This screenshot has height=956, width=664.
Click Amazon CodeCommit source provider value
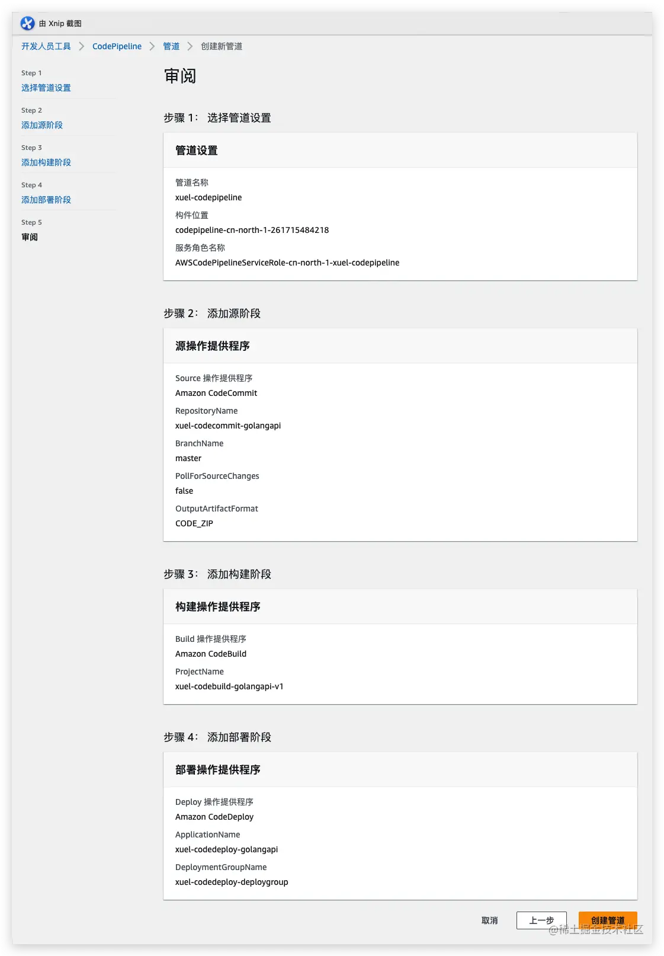(216, 393)
